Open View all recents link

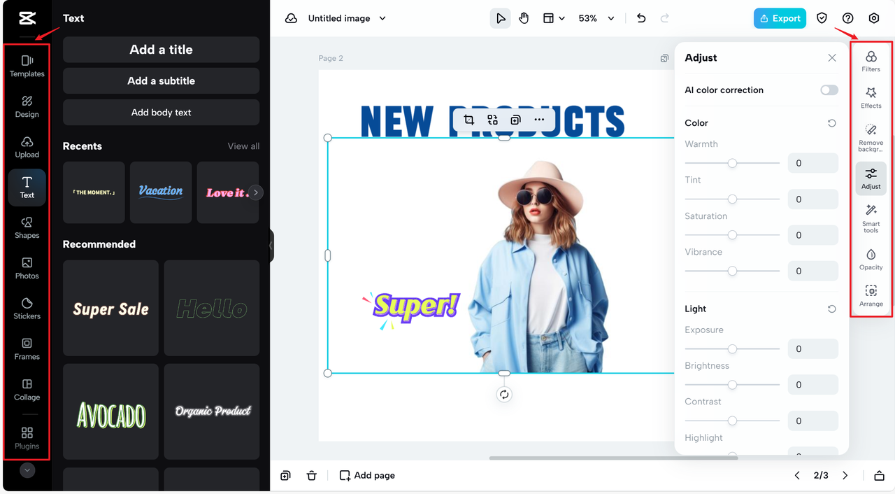pos(243,146)
